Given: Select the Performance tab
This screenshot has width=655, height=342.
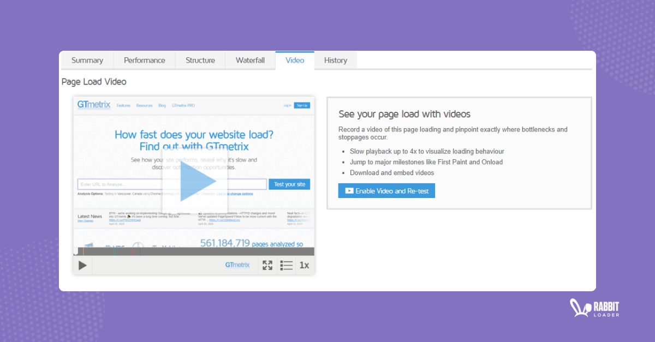Looking at the screenshot, I should [x=144, y=60].
